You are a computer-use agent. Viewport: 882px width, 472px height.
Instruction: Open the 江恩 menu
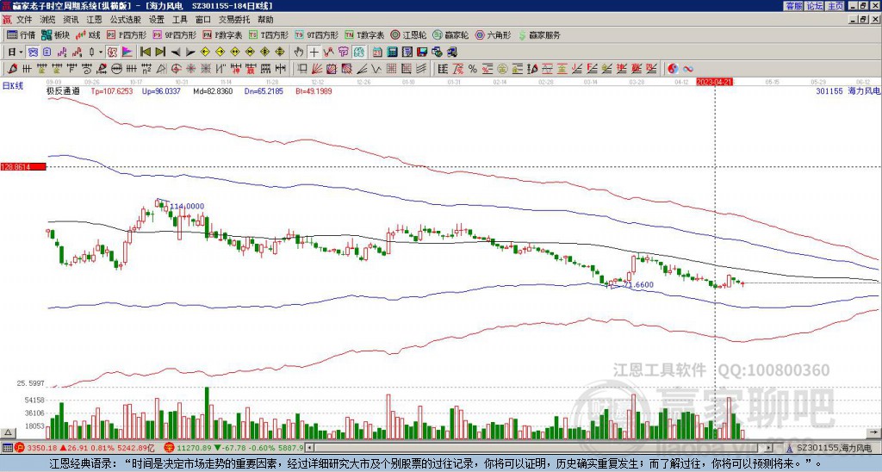(95, 20)
